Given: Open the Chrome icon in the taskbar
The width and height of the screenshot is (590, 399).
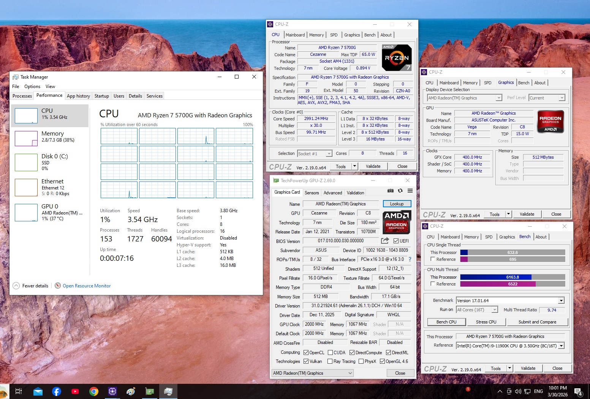Looking at the screenshot, I should 94,391.
